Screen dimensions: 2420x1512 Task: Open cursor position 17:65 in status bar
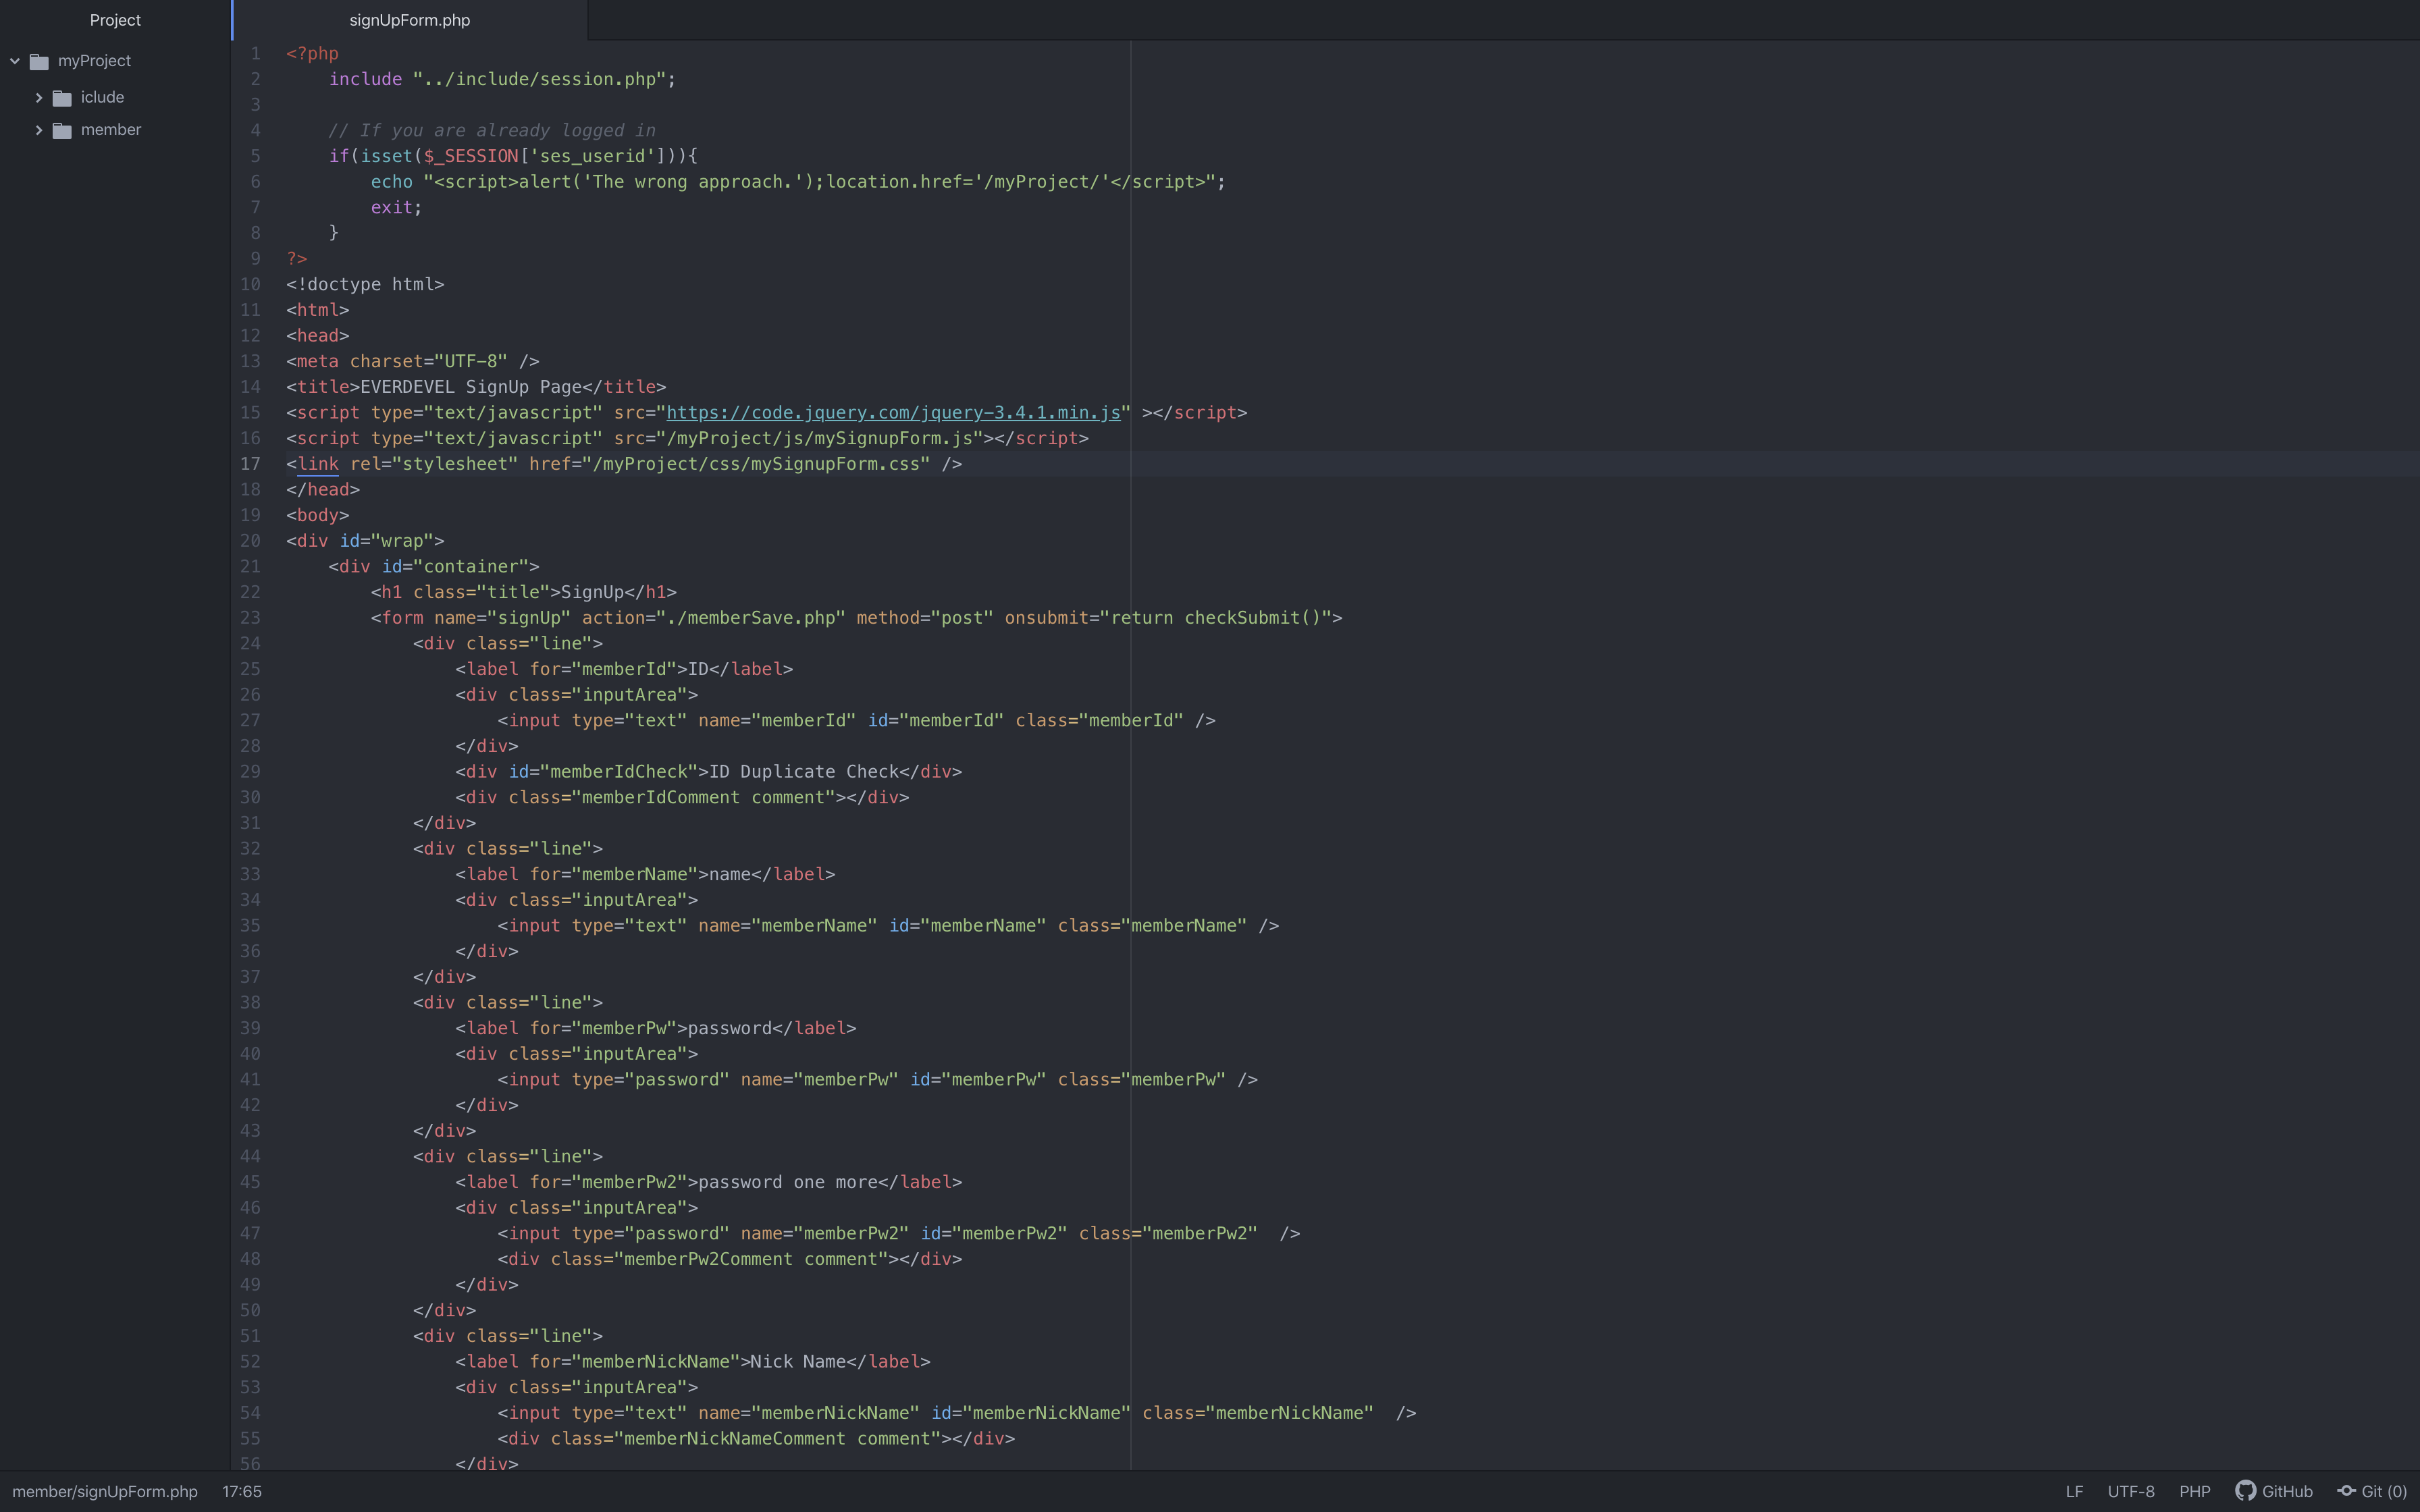242,1491
